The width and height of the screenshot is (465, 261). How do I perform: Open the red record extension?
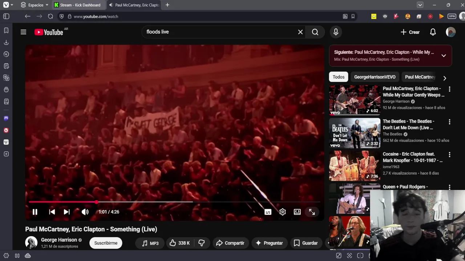click(x=430, y=16)
